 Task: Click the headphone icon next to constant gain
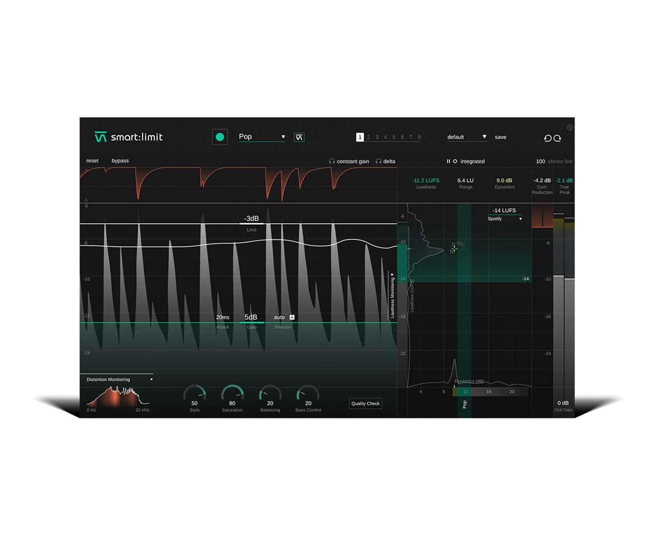pyautogui.click(x=332, y=161)
